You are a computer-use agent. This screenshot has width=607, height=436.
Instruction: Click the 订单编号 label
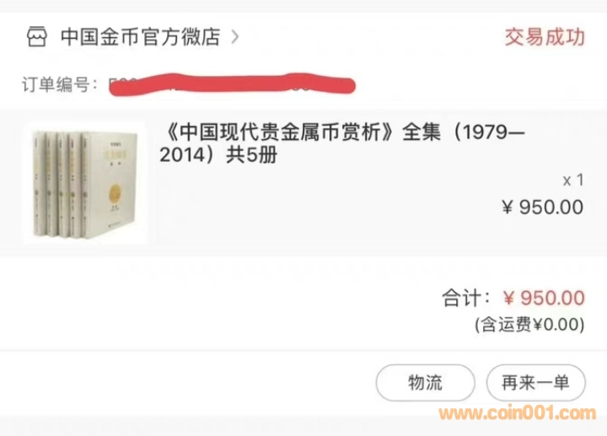pyautogui.click(x=60, y=84)
